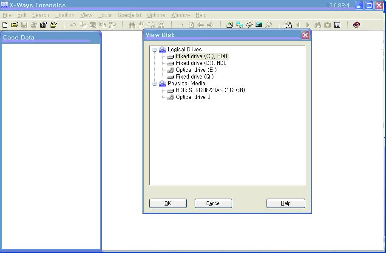This screenshot has width=386, height=253.
Task: Click the first plain binoculars Find icon
Action: click(x=132, y=25)
